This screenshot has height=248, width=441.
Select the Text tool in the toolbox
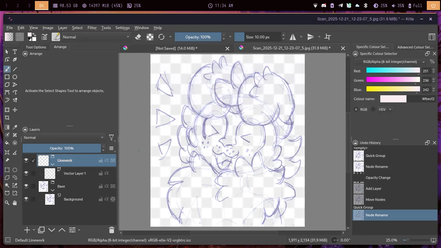pyautogui.click(x=15, y=52)
